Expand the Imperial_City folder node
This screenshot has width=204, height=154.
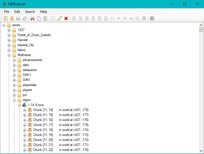point(9,45)
